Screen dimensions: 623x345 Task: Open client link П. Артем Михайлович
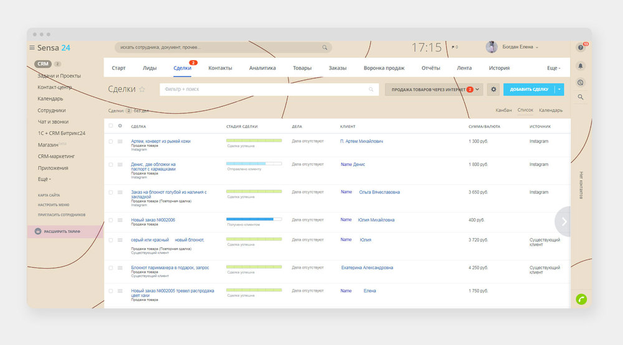[x=361, y=142]
